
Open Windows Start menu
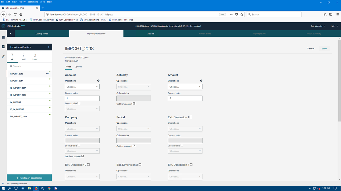tap(3, 188)
